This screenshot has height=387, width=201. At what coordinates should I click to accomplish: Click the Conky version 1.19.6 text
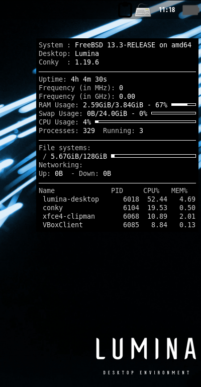(87, 62)
